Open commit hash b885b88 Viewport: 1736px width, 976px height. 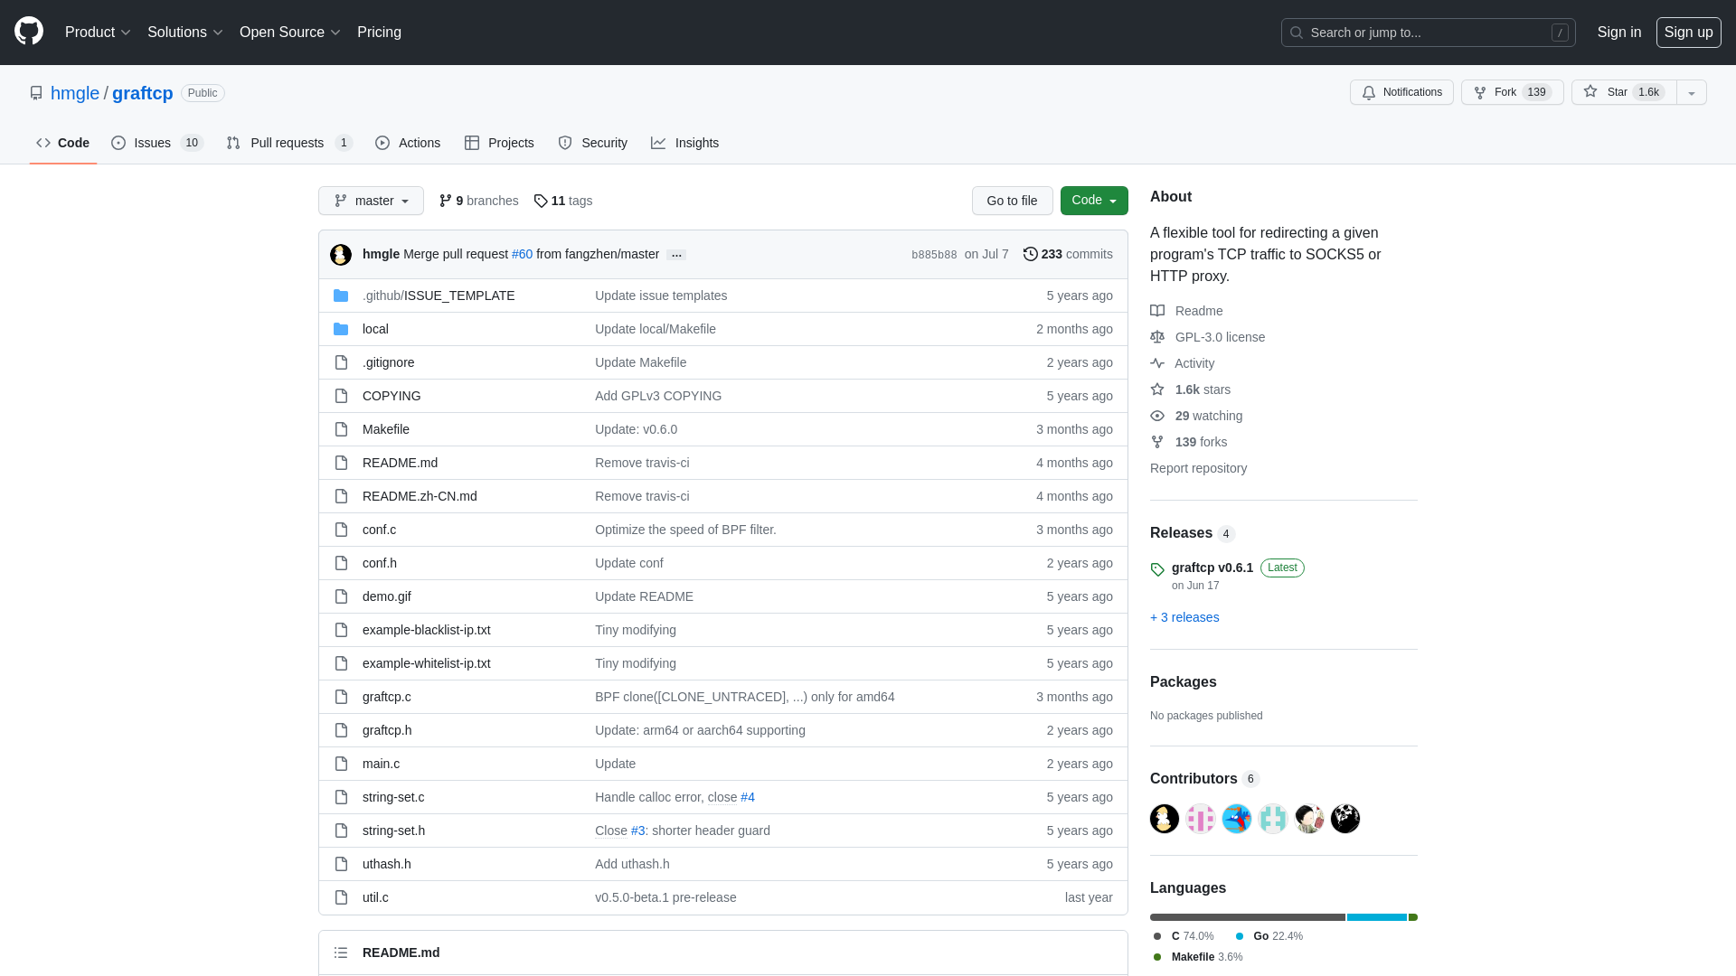(x=934, y=255)
